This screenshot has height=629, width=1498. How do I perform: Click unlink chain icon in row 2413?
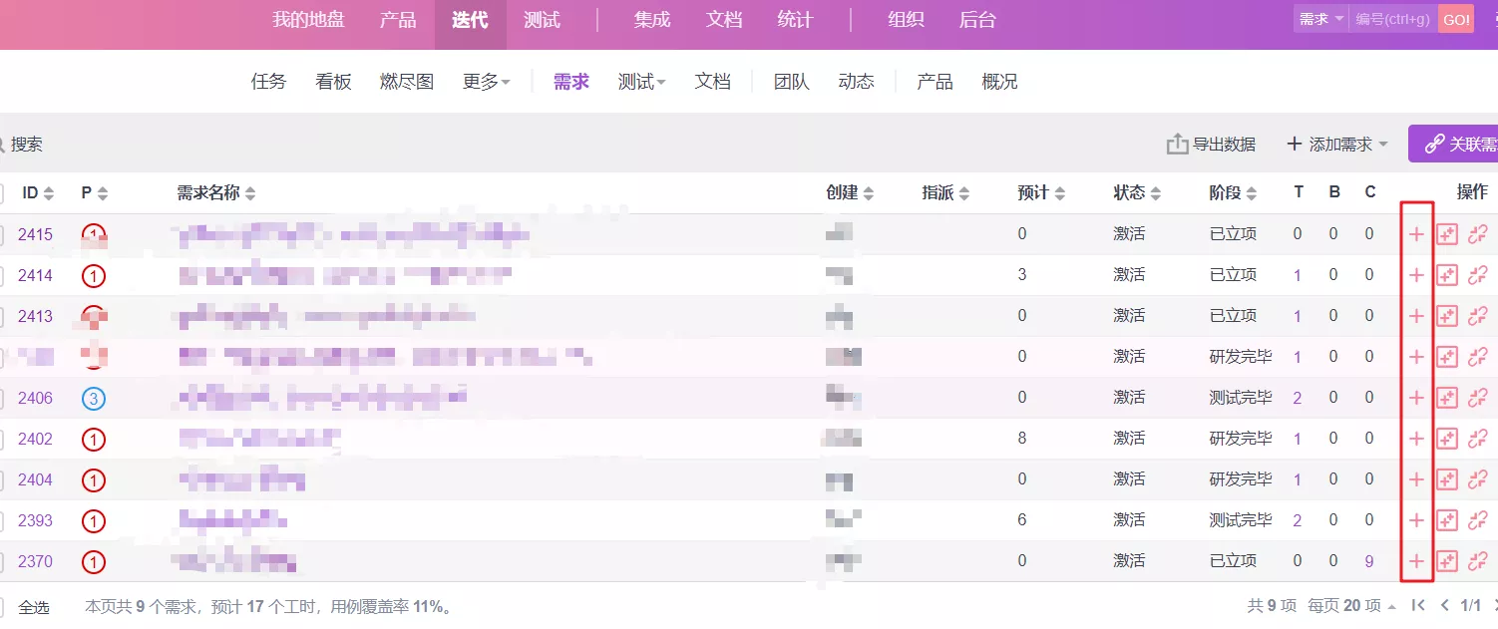pyautogui.click(x=1478, y=316)
